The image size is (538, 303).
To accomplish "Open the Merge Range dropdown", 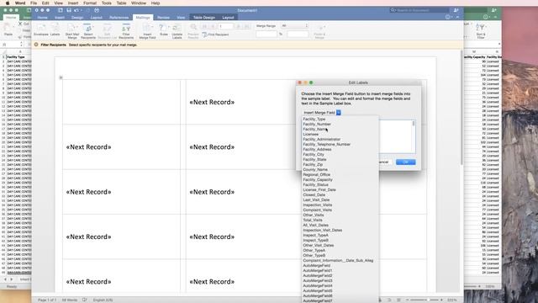I will [x=295, y=26].
